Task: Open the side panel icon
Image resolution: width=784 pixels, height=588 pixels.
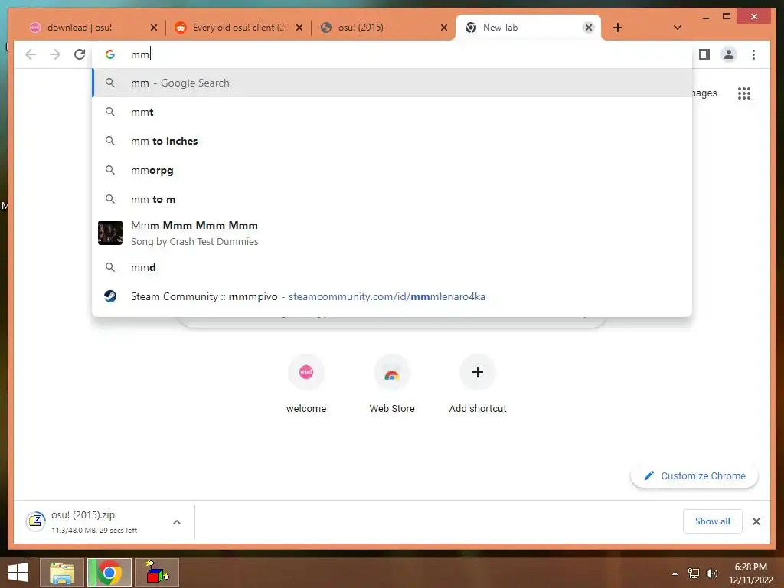Action: [x=704, y=54]
